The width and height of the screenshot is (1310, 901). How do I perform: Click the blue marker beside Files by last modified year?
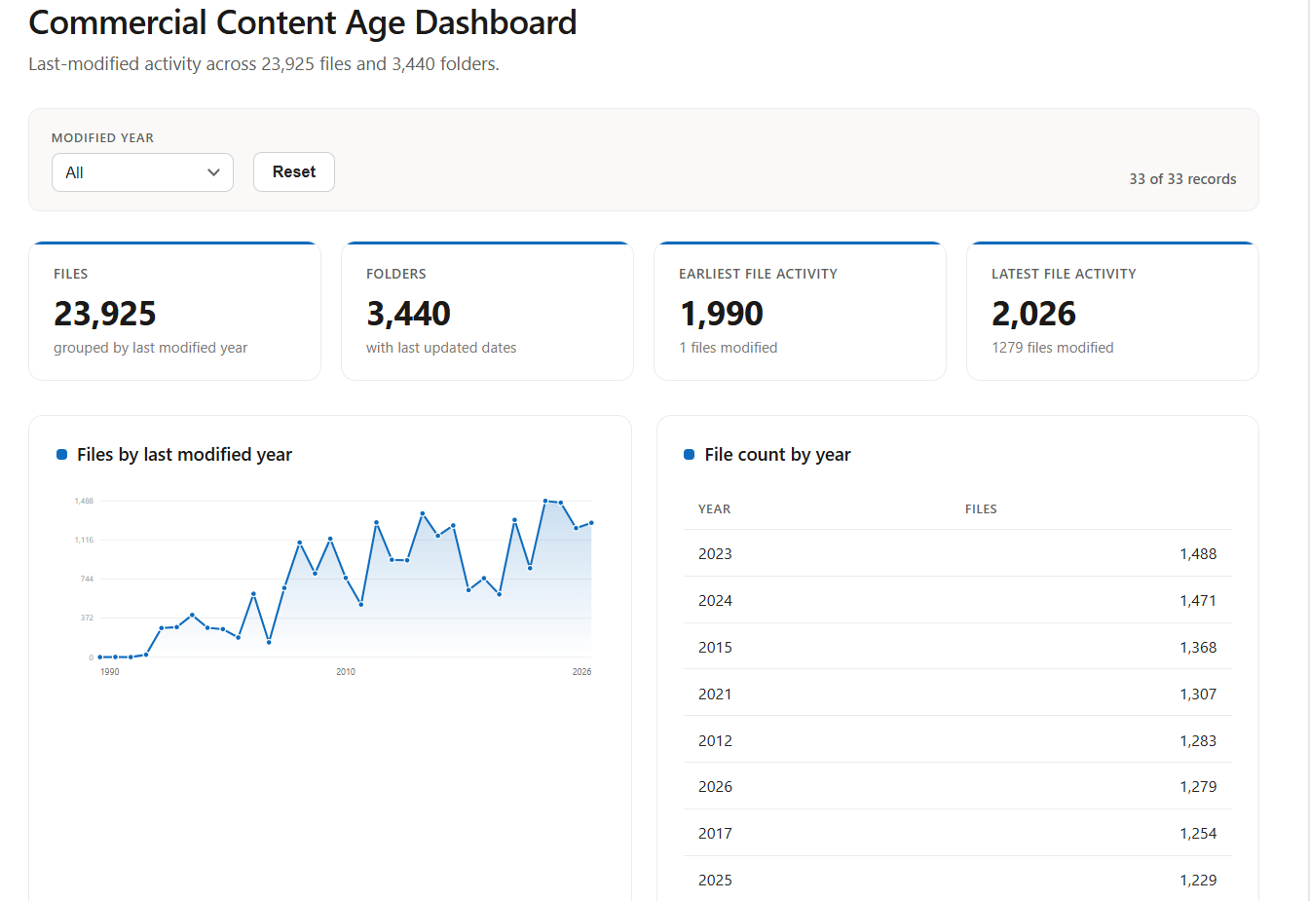coord(62,455)
